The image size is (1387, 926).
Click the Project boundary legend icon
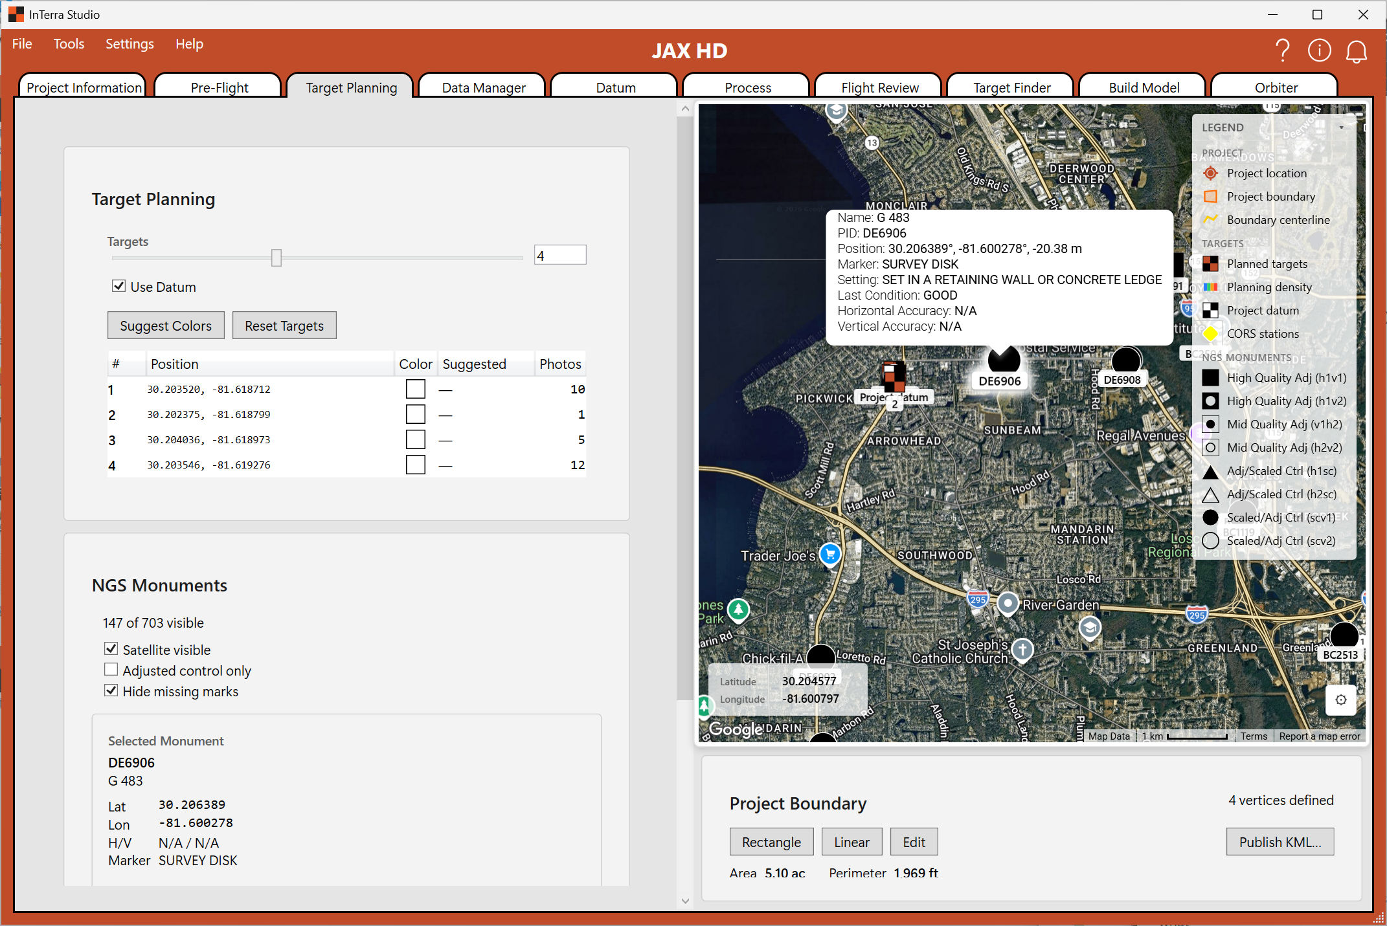1210,197
